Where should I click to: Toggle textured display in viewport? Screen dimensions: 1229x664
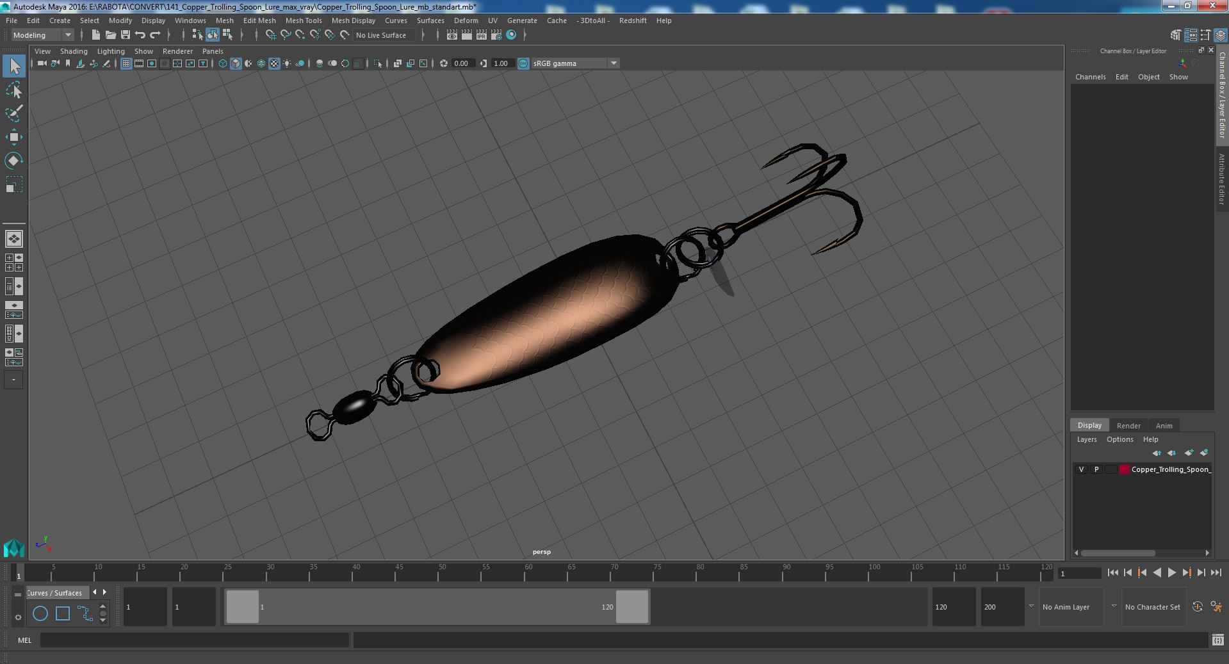point(274,63)
